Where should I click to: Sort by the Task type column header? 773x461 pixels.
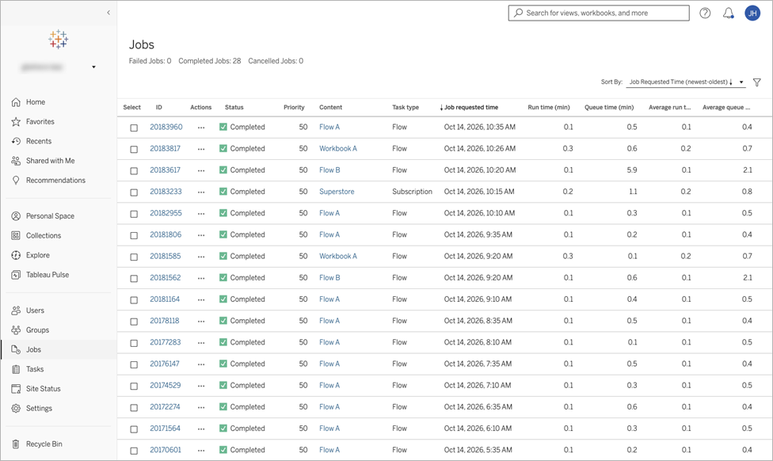(406, 108)
